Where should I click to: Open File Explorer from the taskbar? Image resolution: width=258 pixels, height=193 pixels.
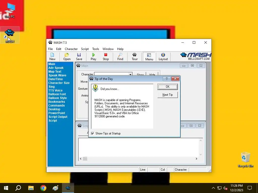(31, 188)
